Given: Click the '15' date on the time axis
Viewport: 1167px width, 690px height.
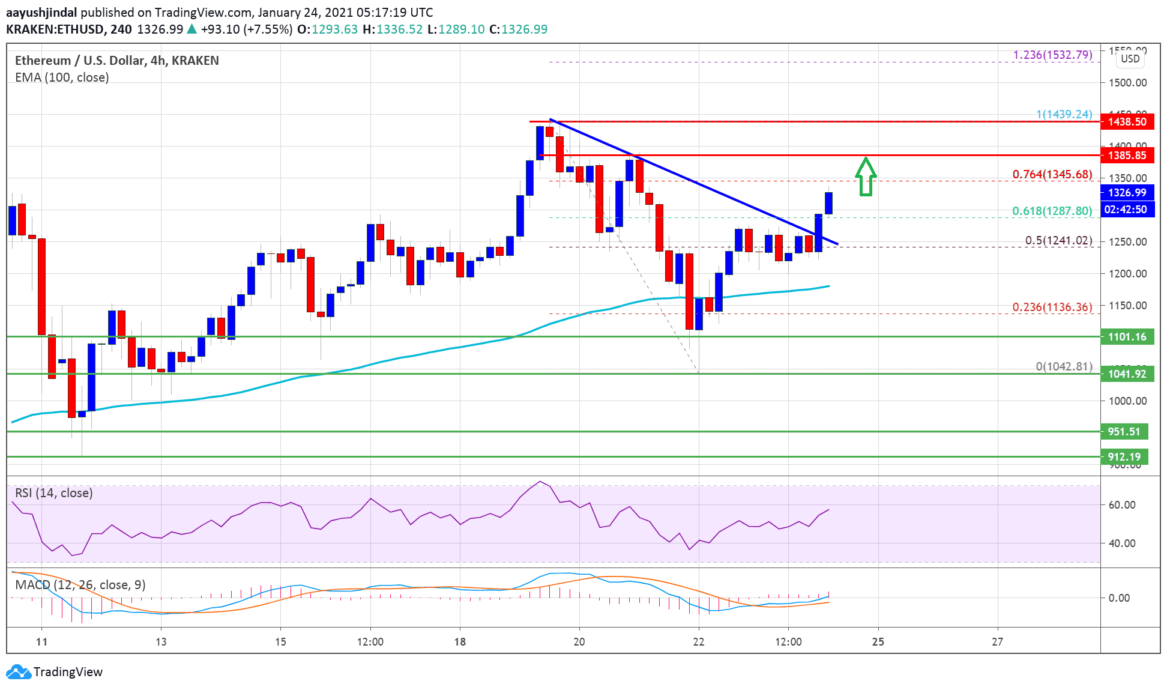Looking at the screenshot, I should (280, 642).
